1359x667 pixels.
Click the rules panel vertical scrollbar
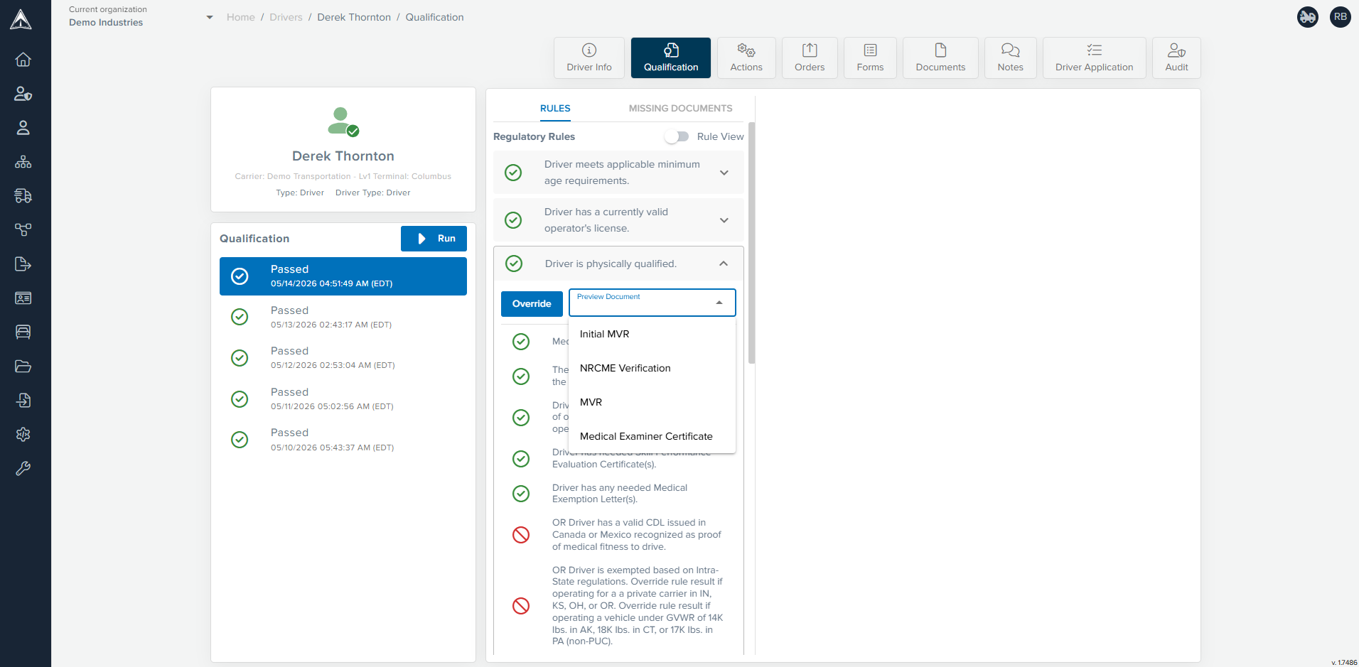[x=751, y=243]
